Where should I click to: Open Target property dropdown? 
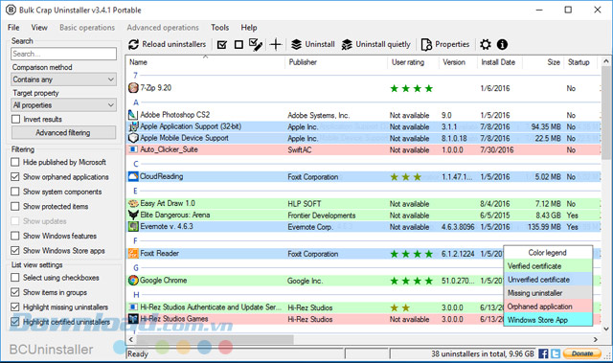point(64,105)
